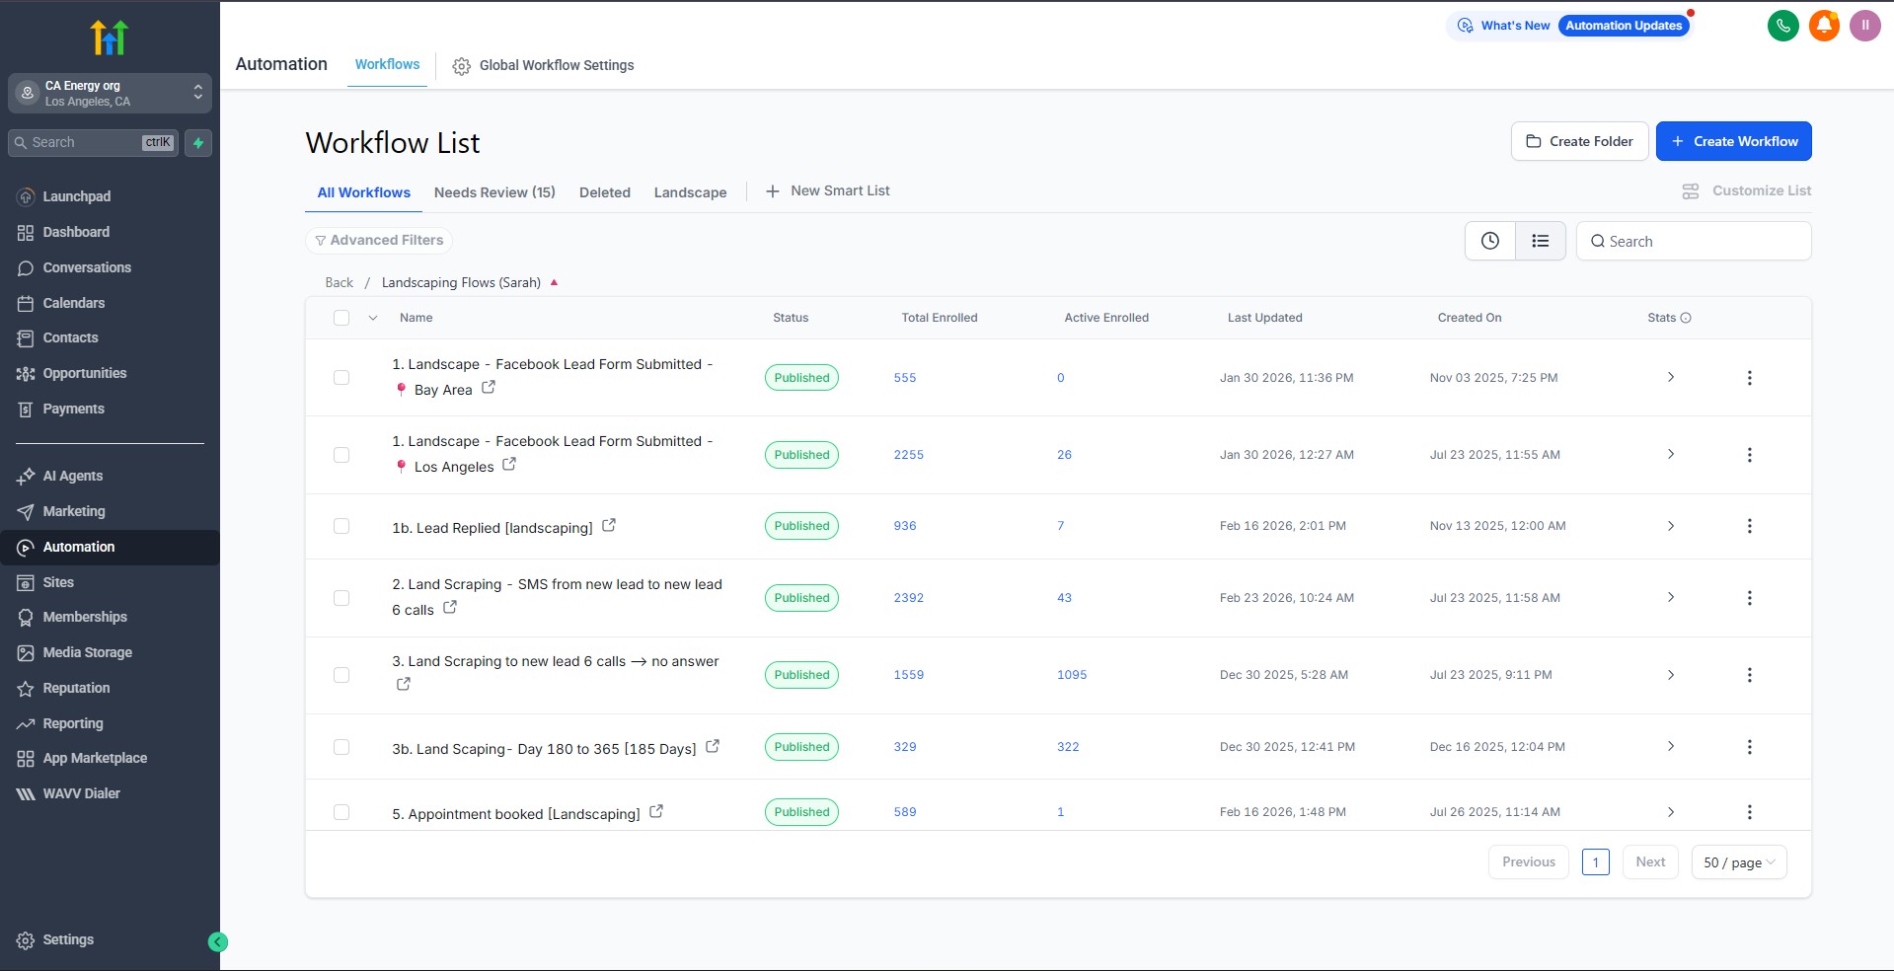This screenshot has height=971, width=1894.
Task: Open the orange notifications bell
Action: pyautogui.click(x=1824, y=26)
